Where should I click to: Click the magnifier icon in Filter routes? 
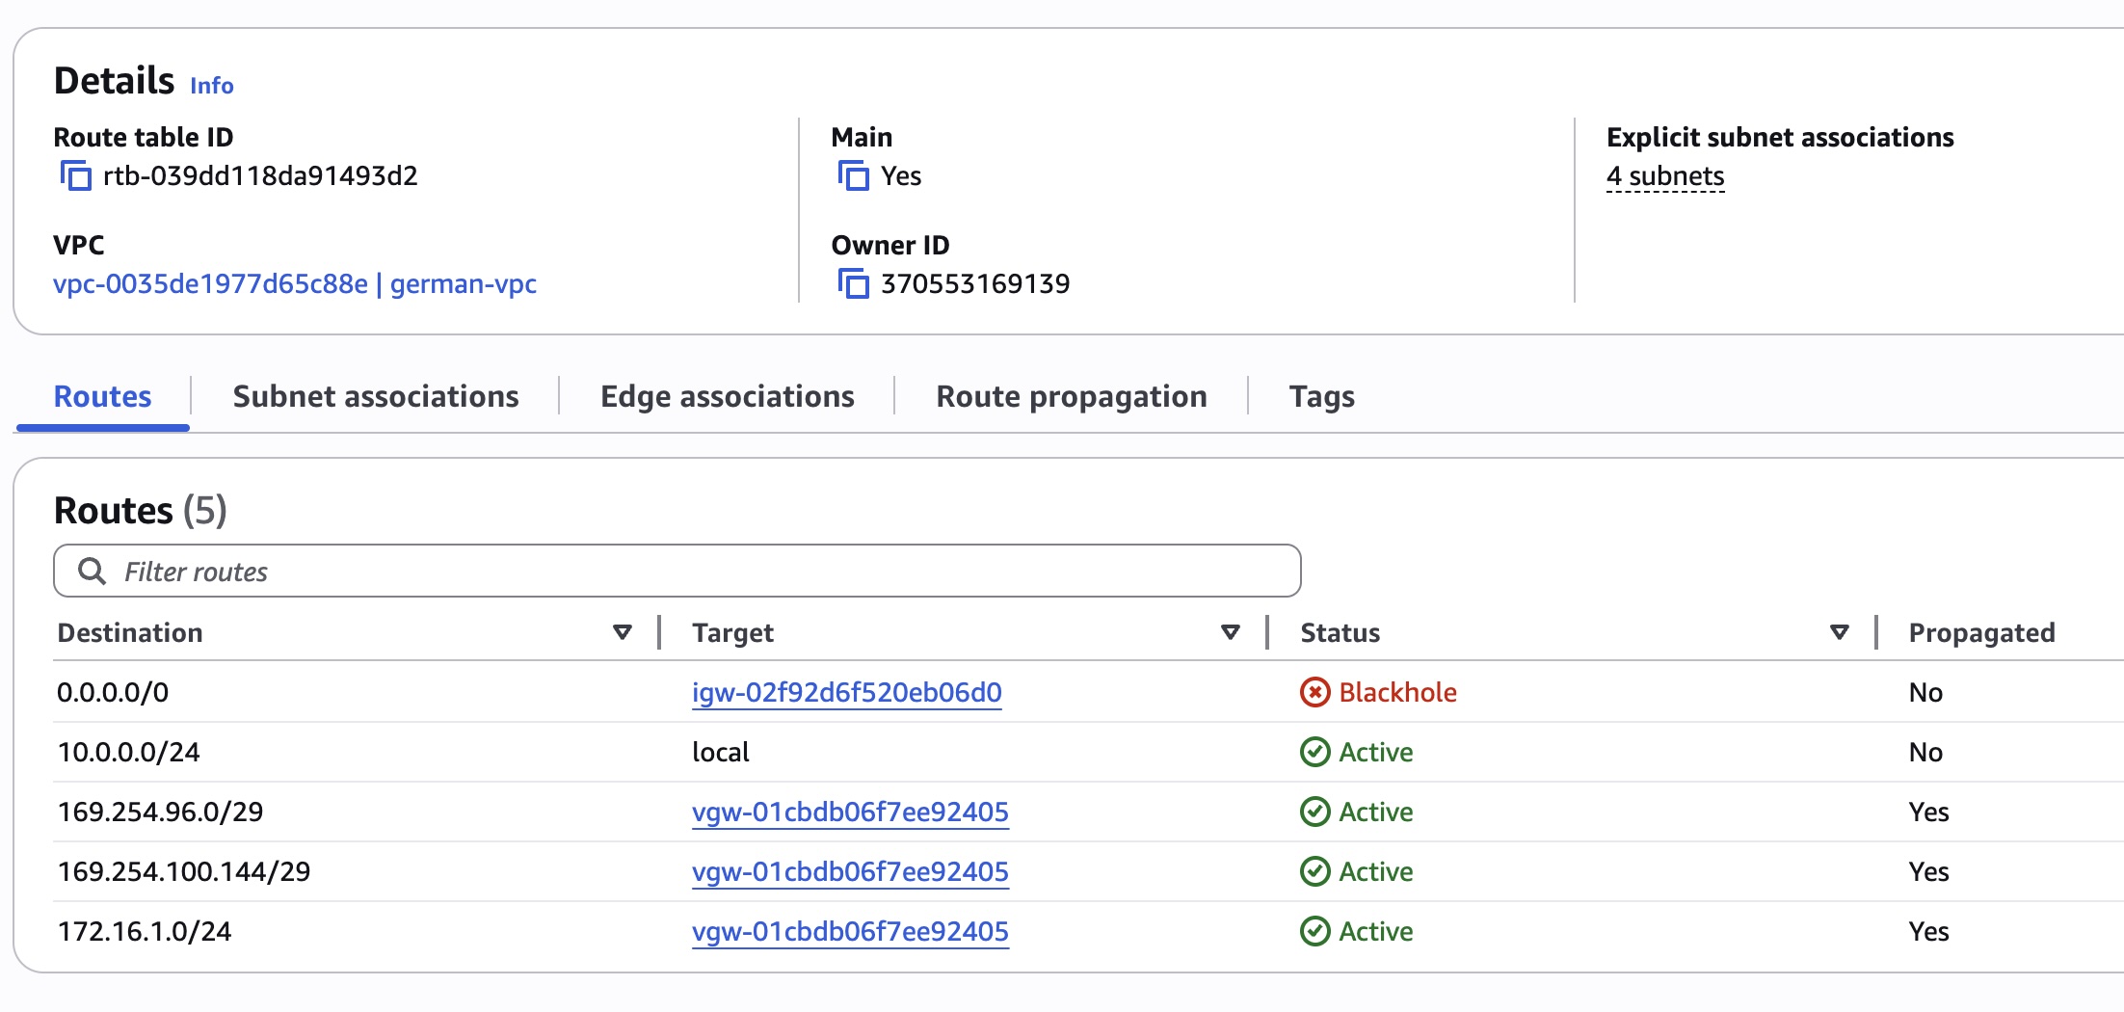(93, 570)
